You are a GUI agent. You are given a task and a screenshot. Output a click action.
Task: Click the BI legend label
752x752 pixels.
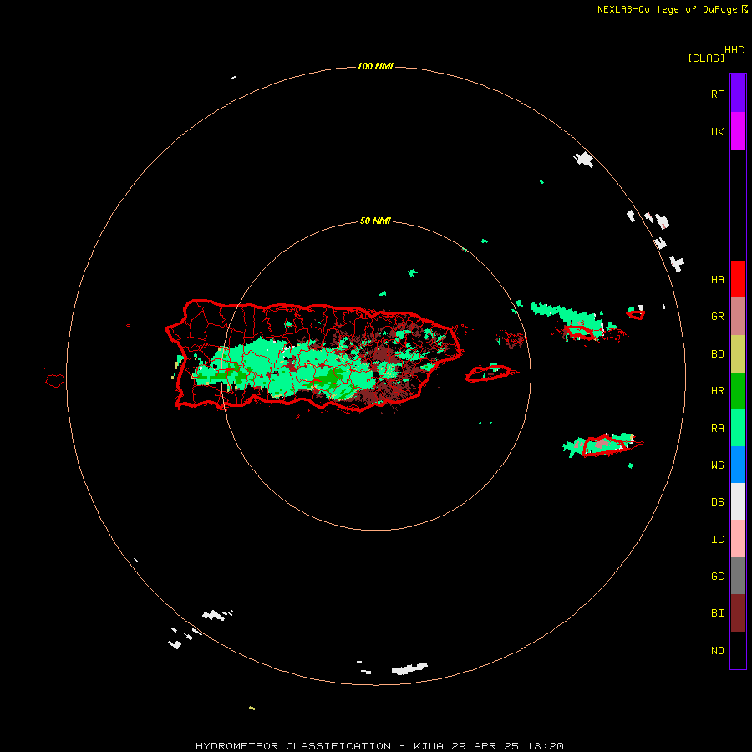pos(717,613)
